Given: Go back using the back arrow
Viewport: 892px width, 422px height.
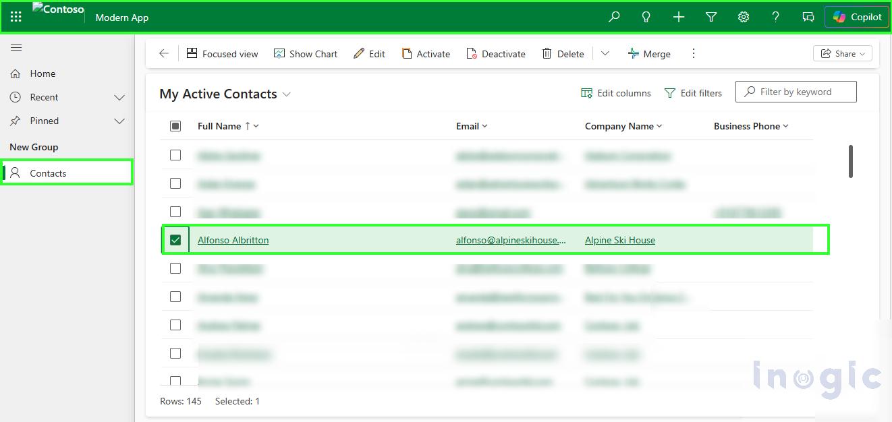Looking at the screenshot, I should [x=164, y=54].
